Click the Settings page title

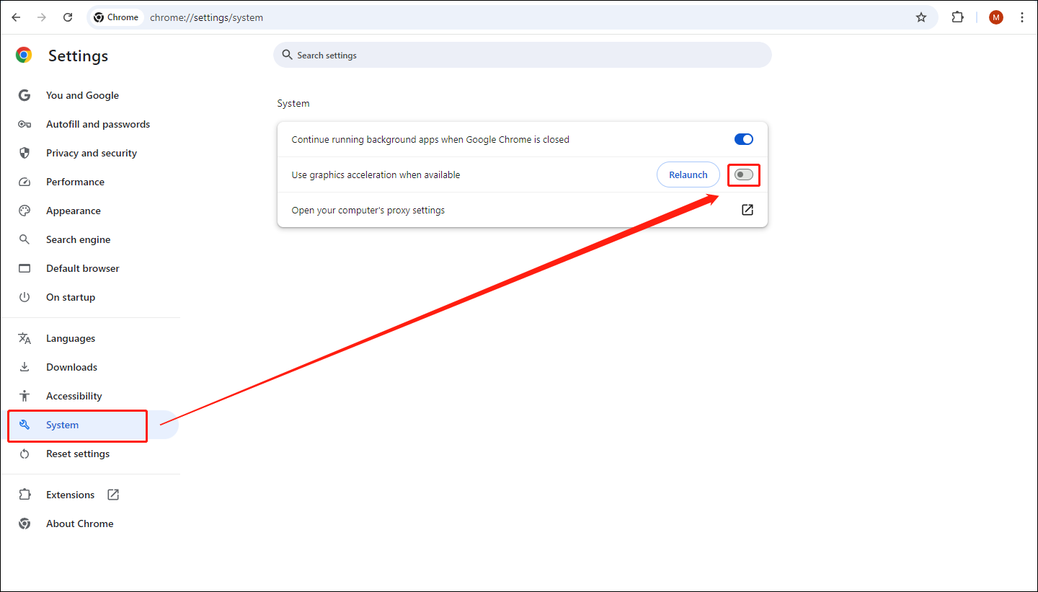coord(78,56)
